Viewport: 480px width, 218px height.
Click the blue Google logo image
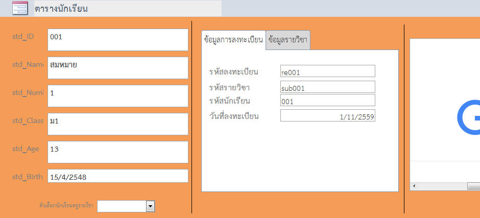pyautogui.click(x=468, y=117)
